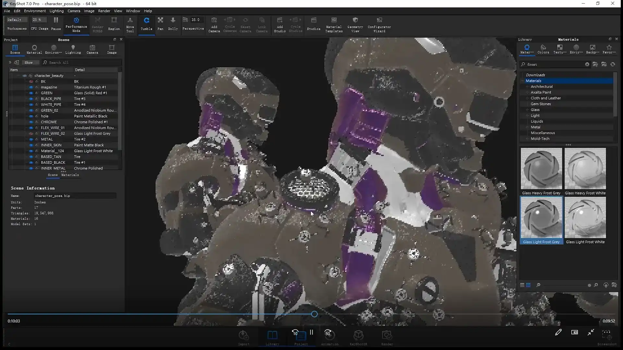623x350 pixels.
Task: Open the Lighting menu
Action: (x=56, y=11)
